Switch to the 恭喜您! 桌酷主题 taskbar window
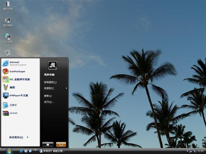 click(x=53, y=151)
